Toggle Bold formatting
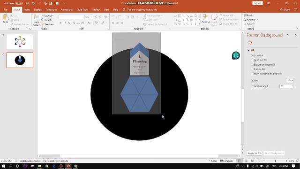The width and height of the screenshot is (300, 169). pyautogui.click(x=61, y=23)
